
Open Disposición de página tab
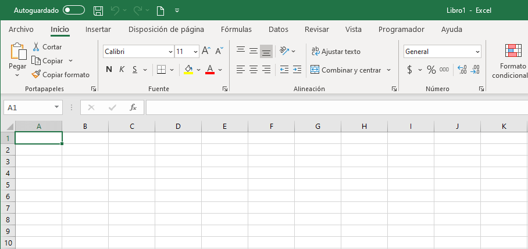click(166, 30)
